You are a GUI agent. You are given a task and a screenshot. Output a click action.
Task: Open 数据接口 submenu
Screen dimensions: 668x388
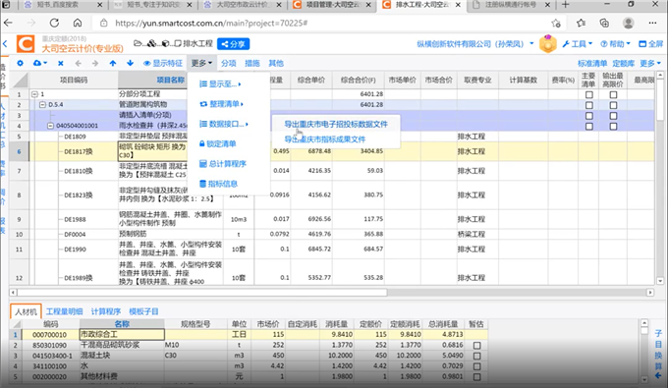pos(224,124)
